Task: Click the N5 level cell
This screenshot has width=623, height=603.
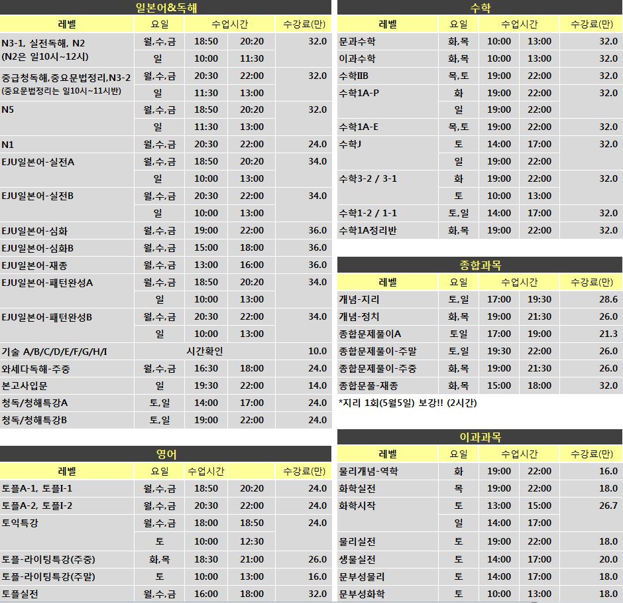Action: coord(67,118)
